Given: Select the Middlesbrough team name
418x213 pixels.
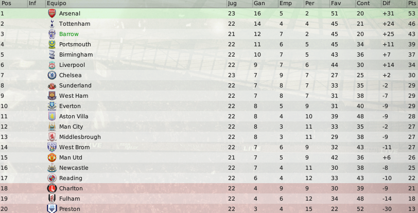Looking at the screenshot, I should [x=80, y=137].
